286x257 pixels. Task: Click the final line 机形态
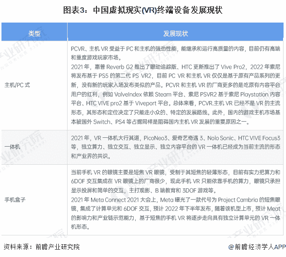pos(80,227)
